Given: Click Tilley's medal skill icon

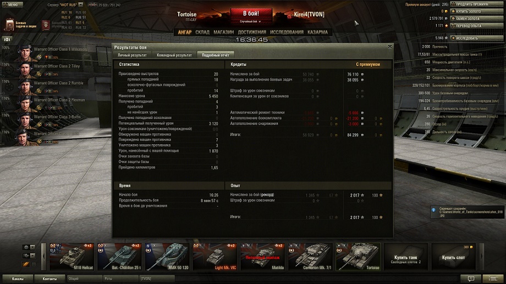Looking at the screenshot, I should click(39, 74).
